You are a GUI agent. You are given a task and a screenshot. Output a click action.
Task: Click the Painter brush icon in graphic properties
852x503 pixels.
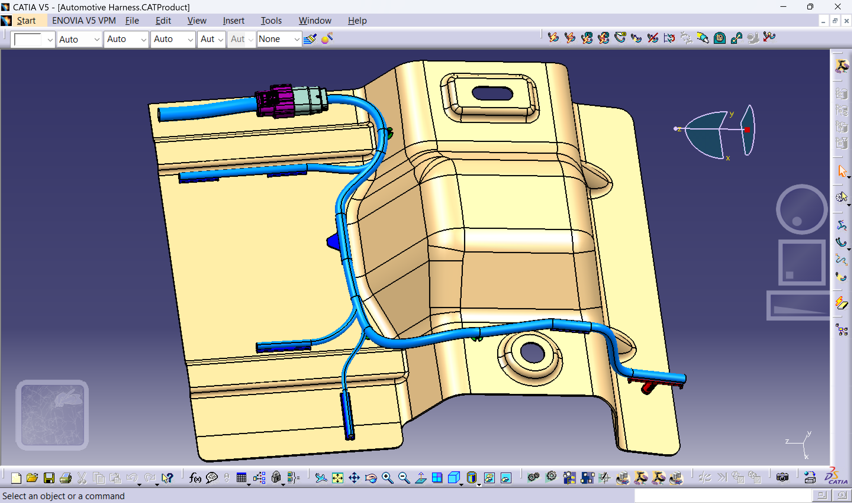[310, 39]
